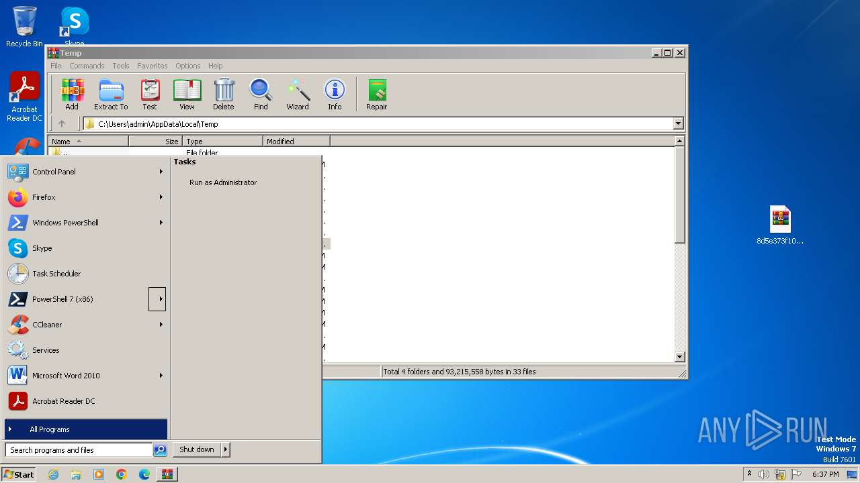The height and width of the screenshot is (483, 860).
Task: Expand Windows PowerShell jump list arrow
Action: (161, 223)
